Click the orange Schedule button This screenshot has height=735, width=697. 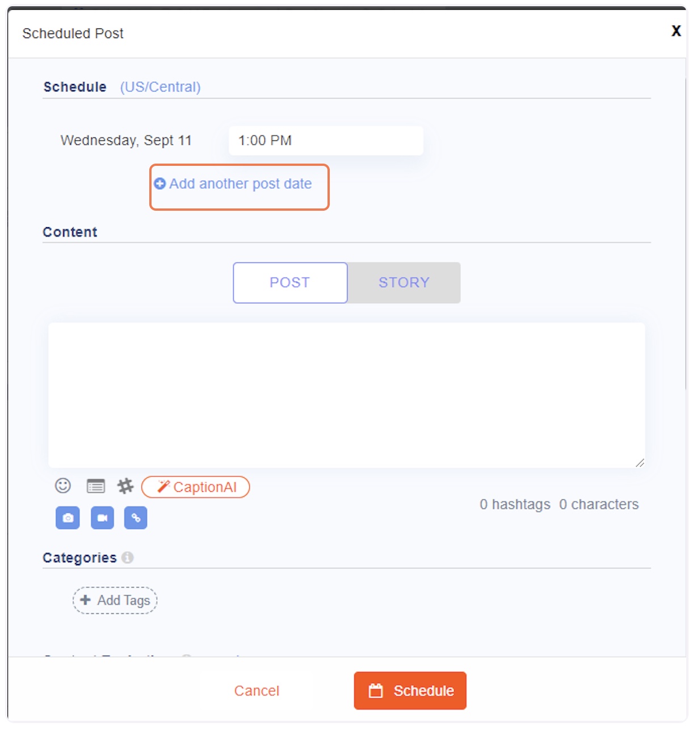[410, 691]
